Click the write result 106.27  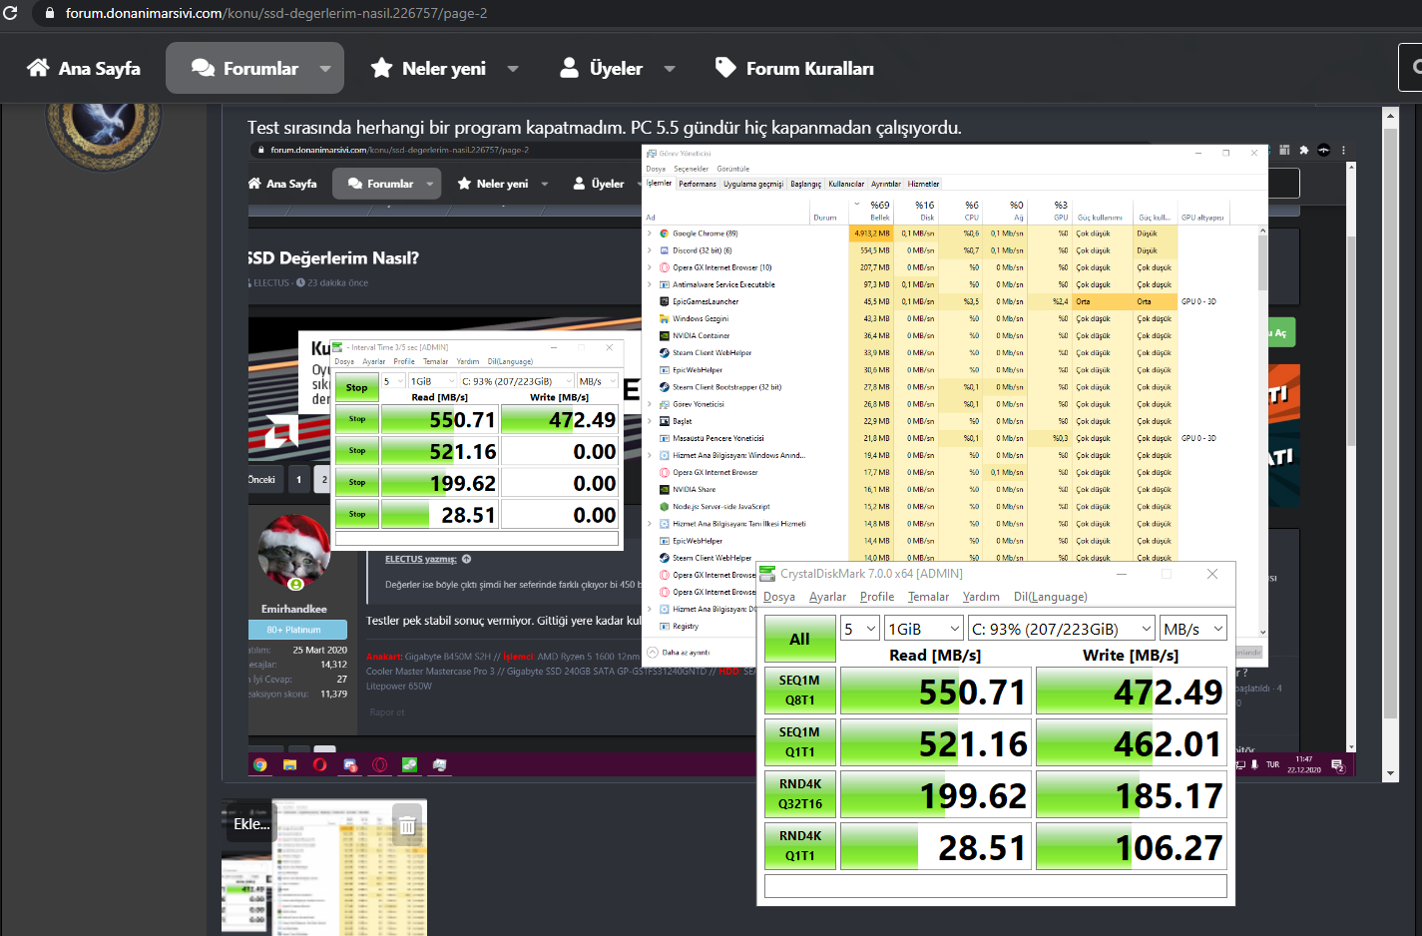click(x=1132, y=846)
